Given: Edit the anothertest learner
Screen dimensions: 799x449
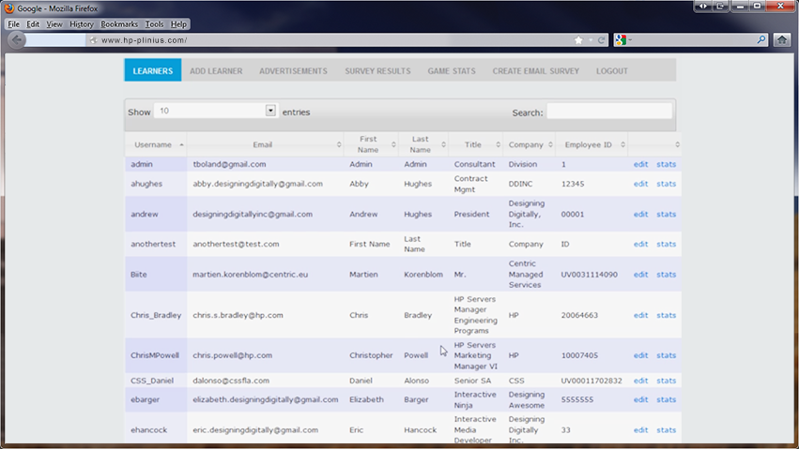Looking at the screenshot, I should click(x=640, y=244).
